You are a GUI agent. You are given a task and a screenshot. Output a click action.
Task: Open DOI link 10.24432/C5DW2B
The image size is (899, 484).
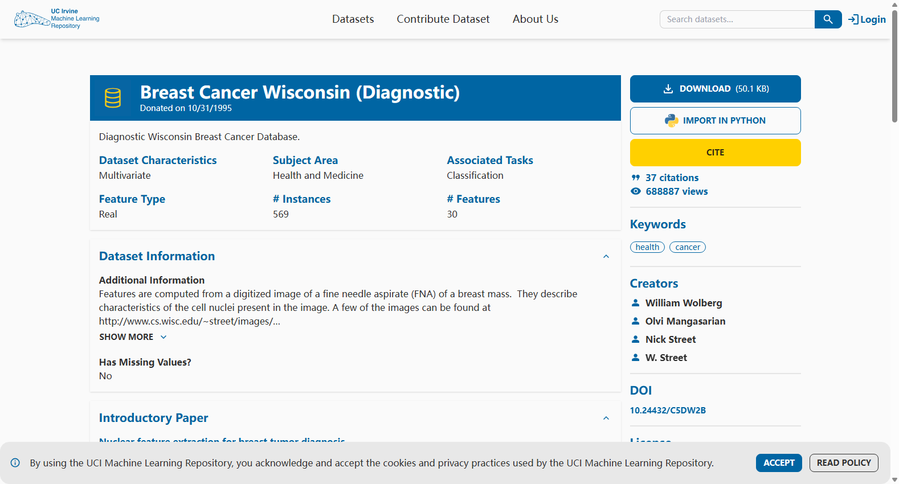coord(668,411)
